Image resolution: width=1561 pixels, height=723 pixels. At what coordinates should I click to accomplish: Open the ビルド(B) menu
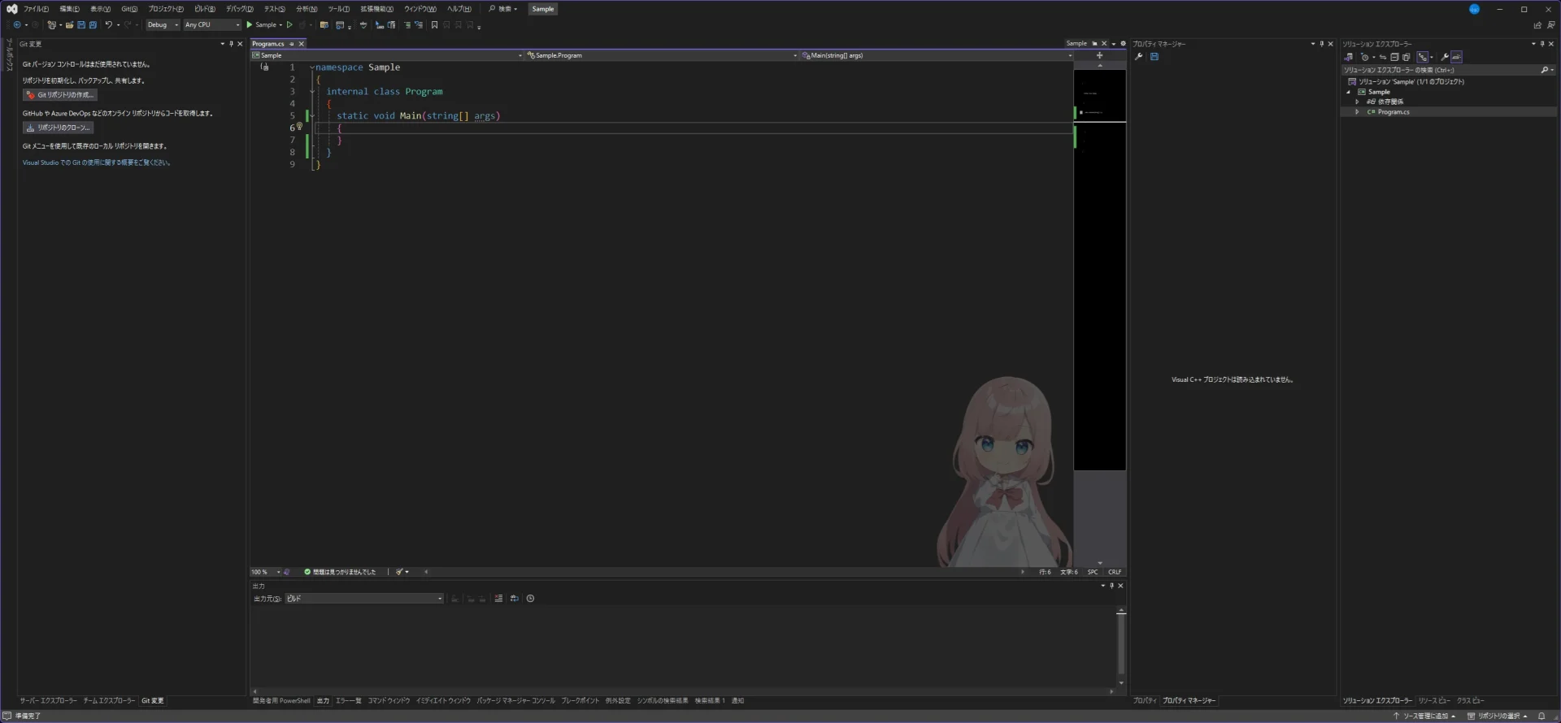tap(205, 9)
